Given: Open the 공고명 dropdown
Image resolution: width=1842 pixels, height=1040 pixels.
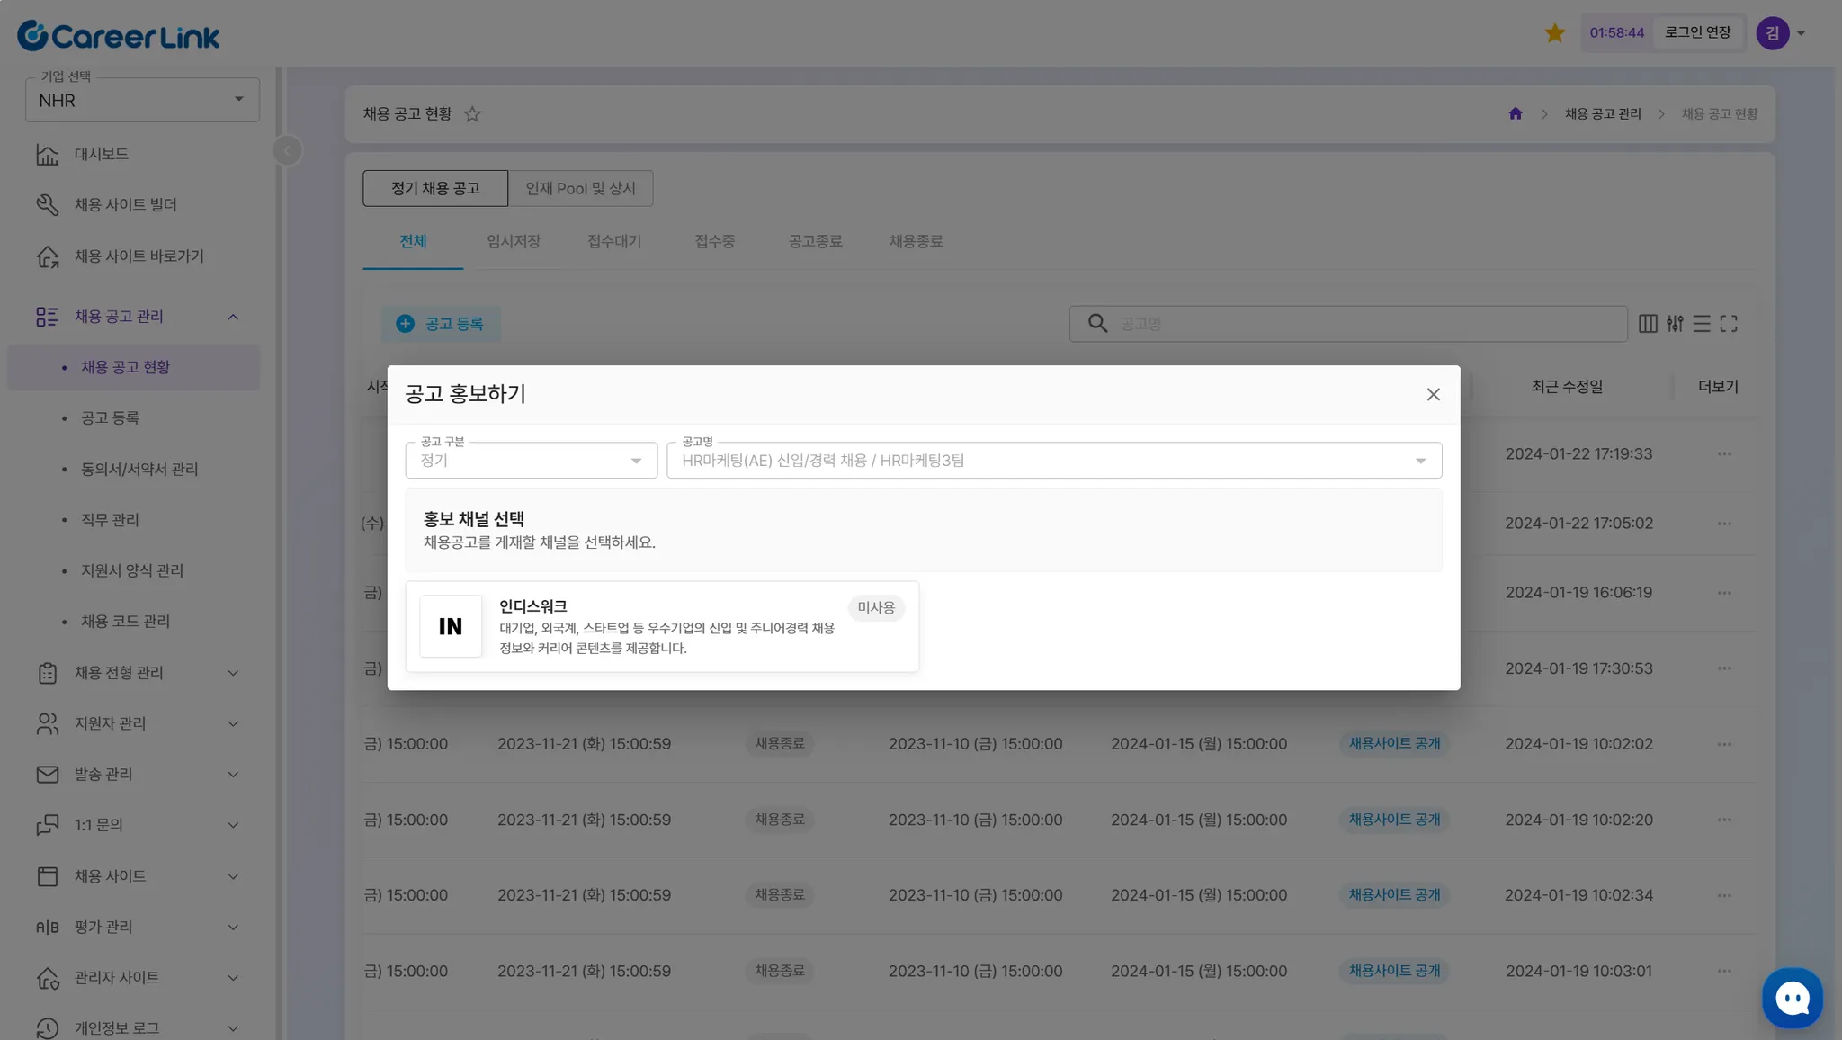Looking at the screenshot, I should tap(1053, 461).
